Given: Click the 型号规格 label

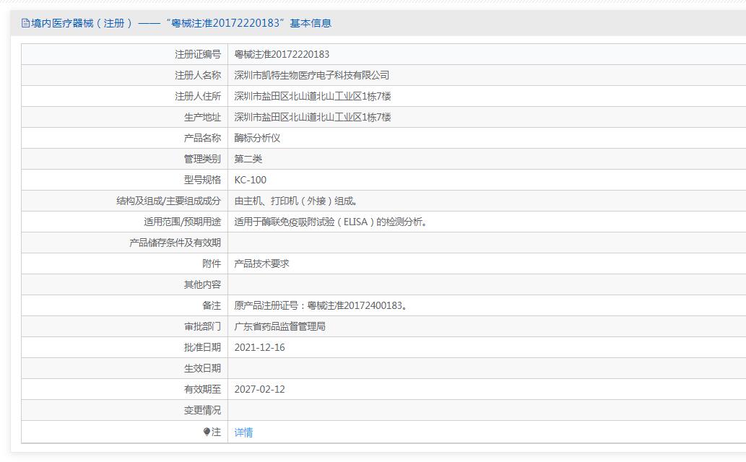Looking at the screenshot, I should tap(203, 180).
